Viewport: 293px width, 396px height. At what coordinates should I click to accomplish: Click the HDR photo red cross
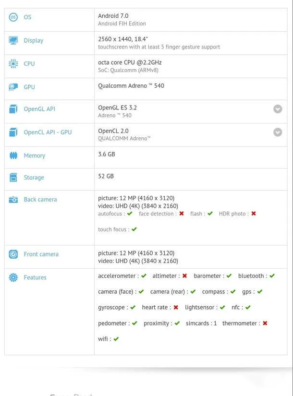[x=254, y=214]
